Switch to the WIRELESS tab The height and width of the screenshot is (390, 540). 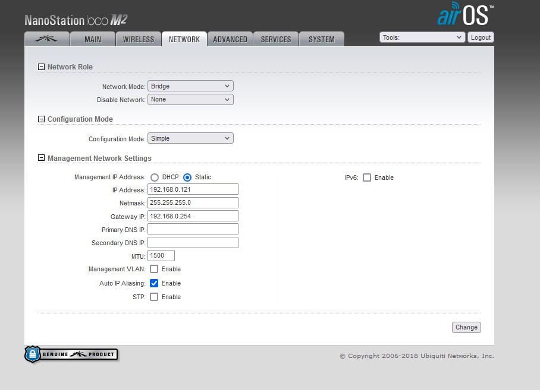pos(139,39)
